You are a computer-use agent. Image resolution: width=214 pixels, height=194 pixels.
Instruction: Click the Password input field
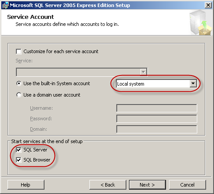tap(157, 119)
